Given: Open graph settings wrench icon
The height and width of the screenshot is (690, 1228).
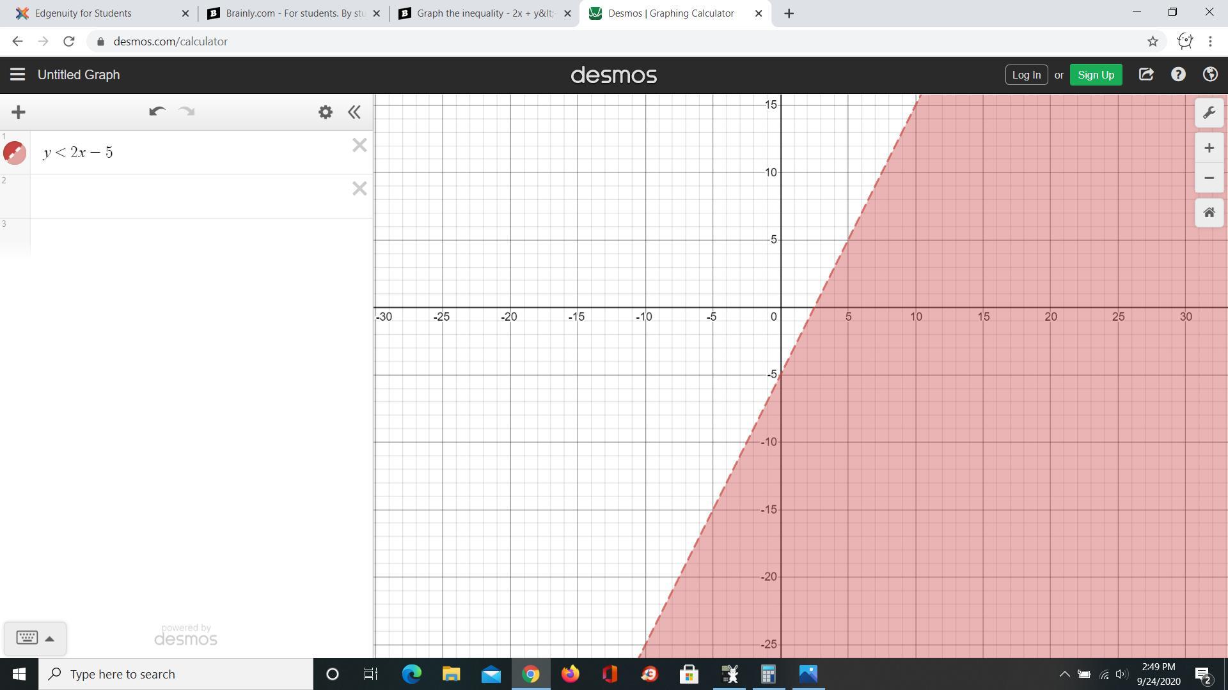Looking at the screenshot, I should click(x=1208, y=113).
